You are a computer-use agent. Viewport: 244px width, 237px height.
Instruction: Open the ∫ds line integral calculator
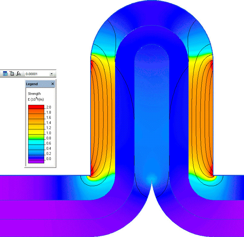tap(18, 74)
